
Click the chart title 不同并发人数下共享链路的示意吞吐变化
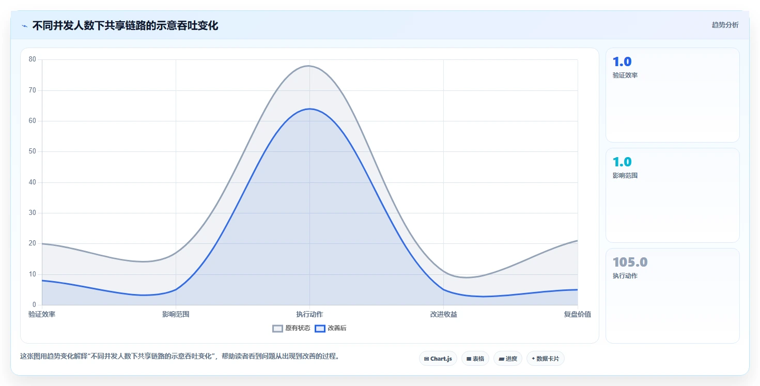(x=125, y=25)
